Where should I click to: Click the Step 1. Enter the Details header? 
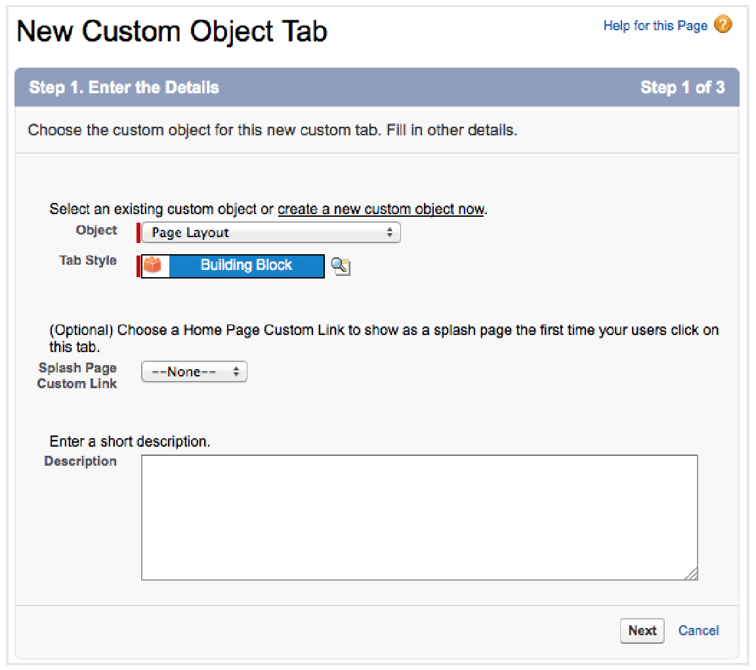[124, 87]
